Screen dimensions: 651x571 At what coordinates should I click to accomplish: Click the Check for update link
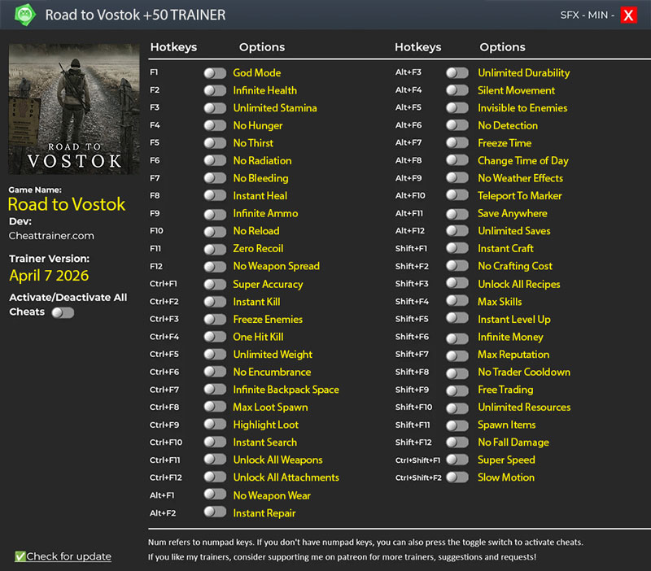68,556
